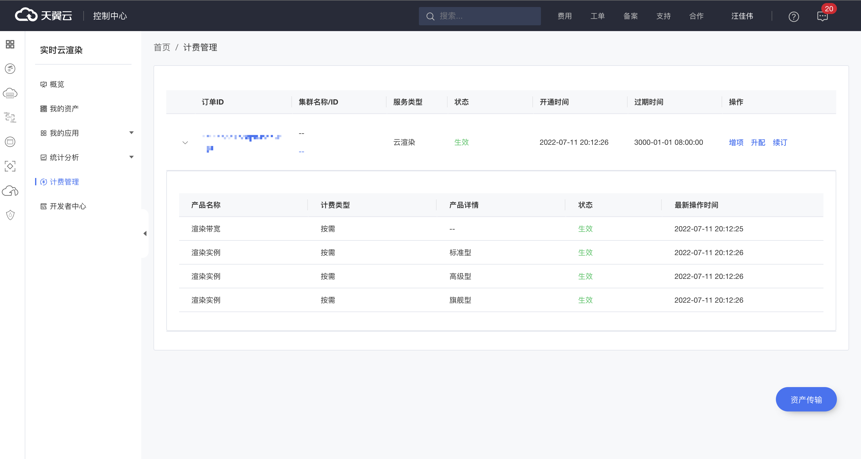Click 旗舰型 product detail cell
Screen dimensions: 861x459
tap(460, 300)
